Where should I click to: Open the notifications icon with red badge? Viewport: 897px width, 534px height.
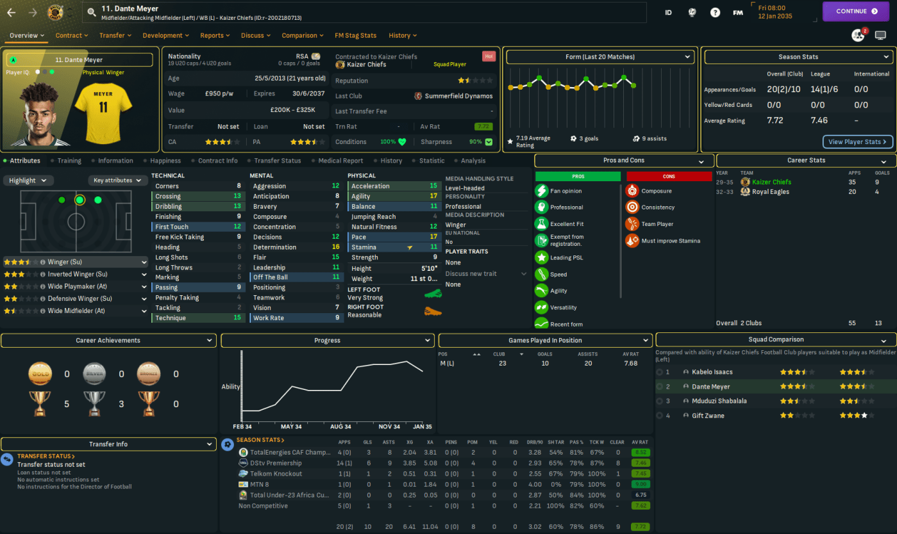point(859,35)
